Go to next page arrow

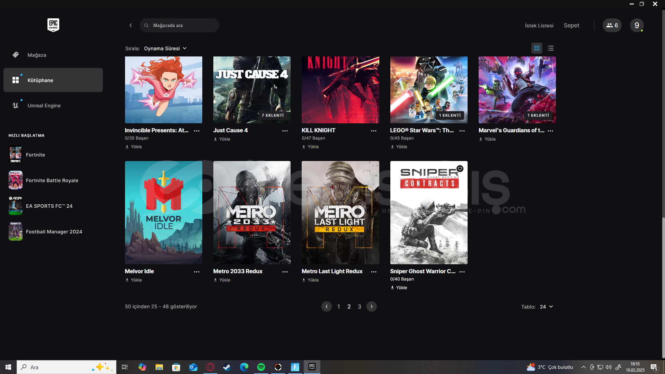pos(372,306)
